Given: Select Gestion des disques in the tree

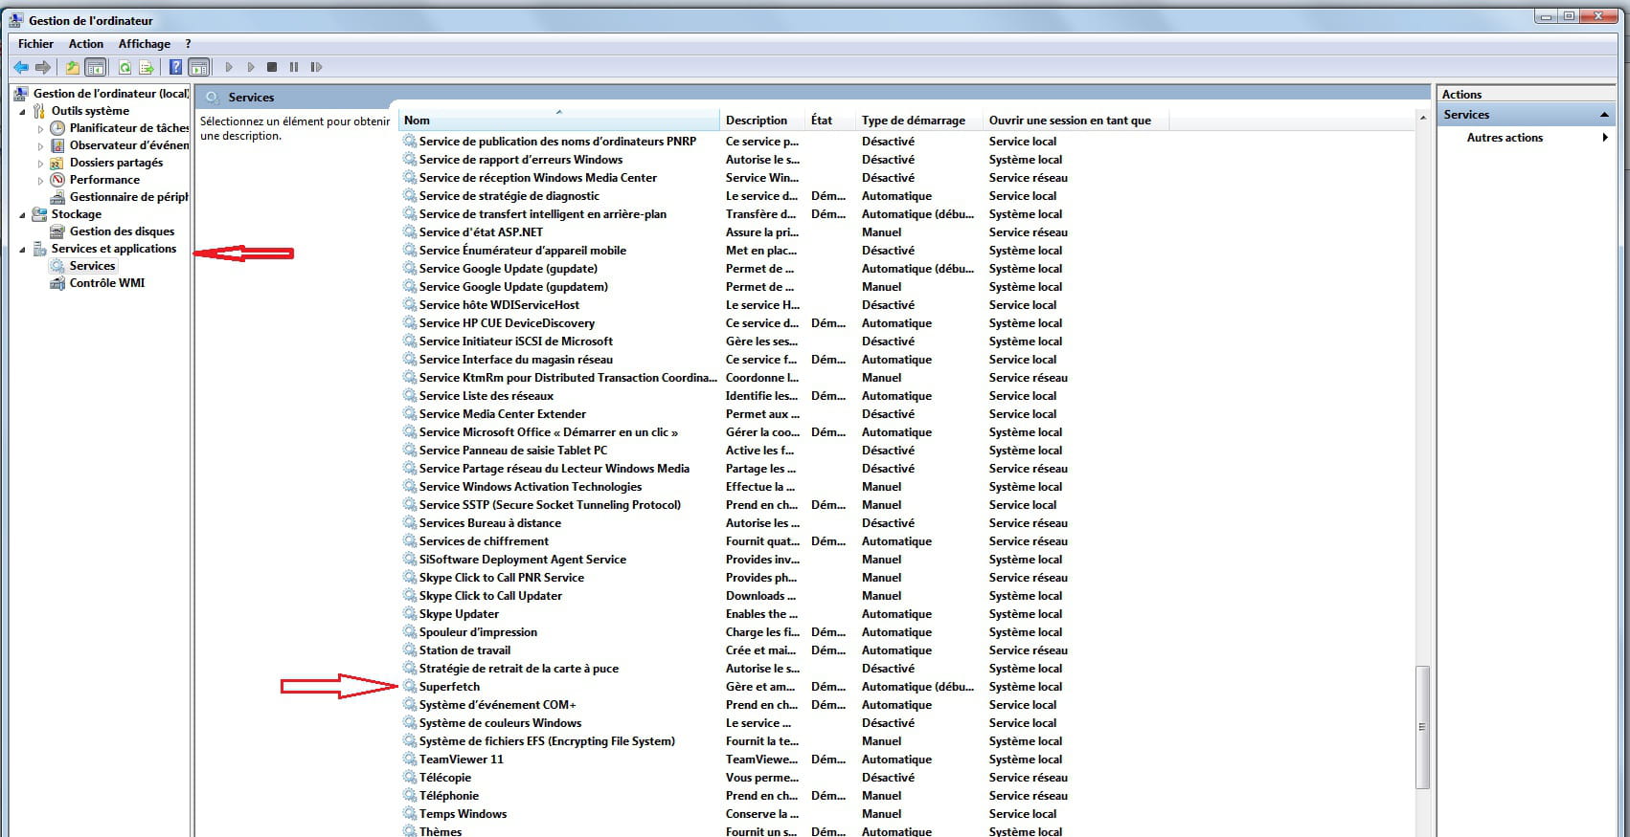Looking at the screenshot, I should (122, 231).
